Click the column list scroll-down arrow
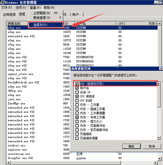The width and height of the screenshot is (163, 165). tap(159, 138)
